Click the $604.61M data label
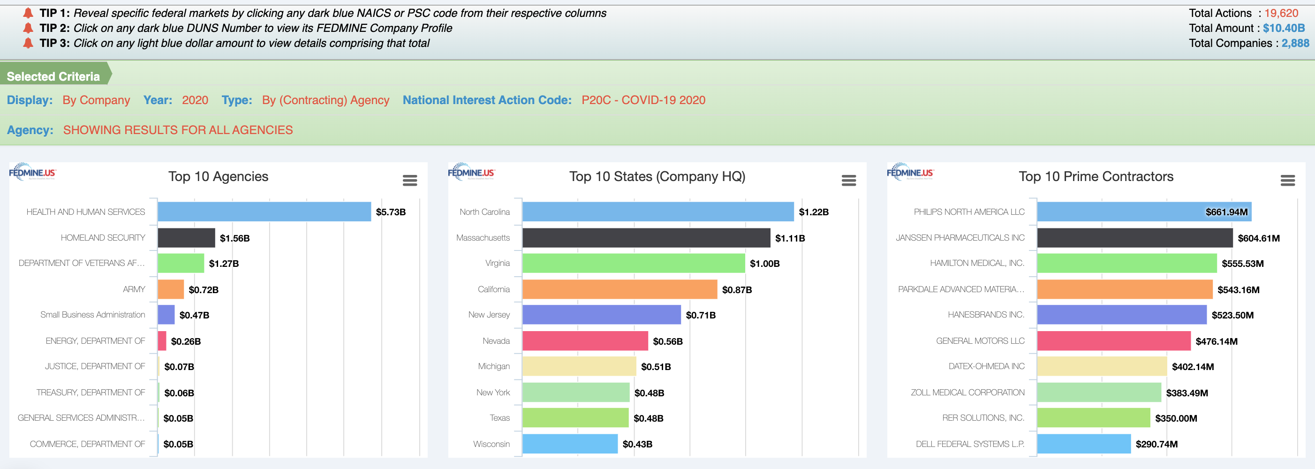Image resolution: width=1315 pixels, height=469 pixels. (1258, 238)
